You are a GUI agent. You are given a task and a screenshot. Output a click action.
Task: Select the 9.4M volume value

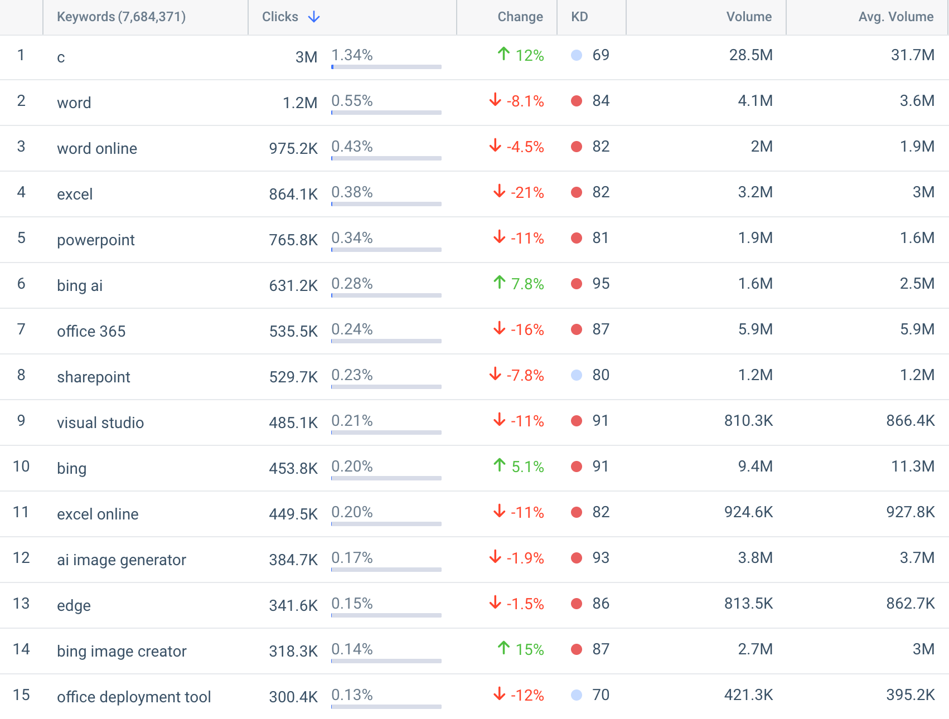(755, 466)
